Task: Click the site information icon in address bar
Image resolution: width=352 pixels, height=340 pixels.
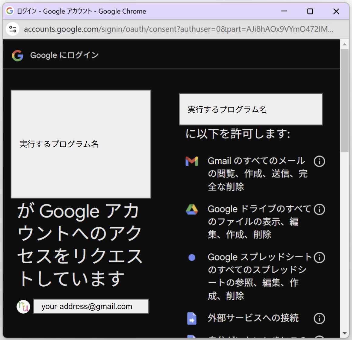Action: [13, 29]
